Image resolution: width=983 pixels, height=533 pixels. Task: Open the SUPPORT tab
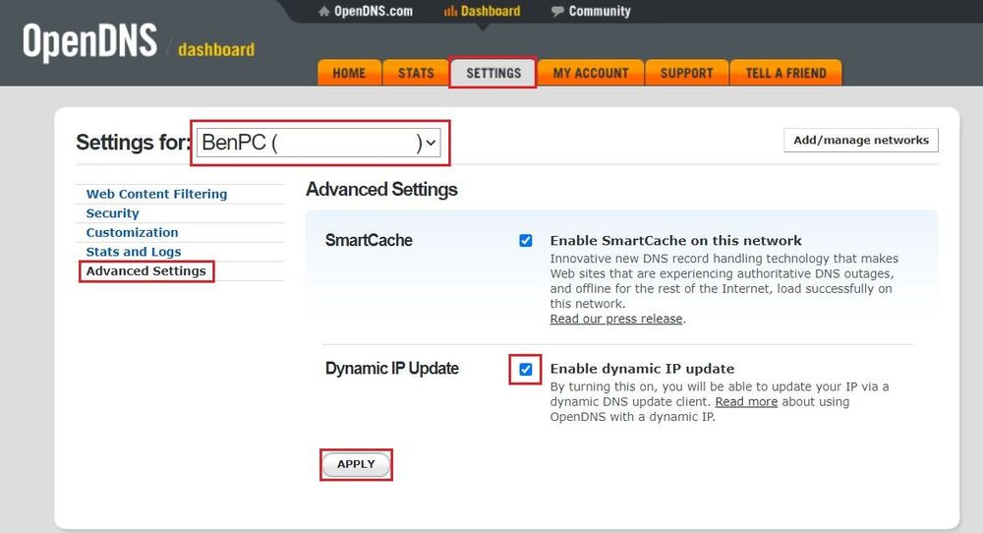point(686,74)
